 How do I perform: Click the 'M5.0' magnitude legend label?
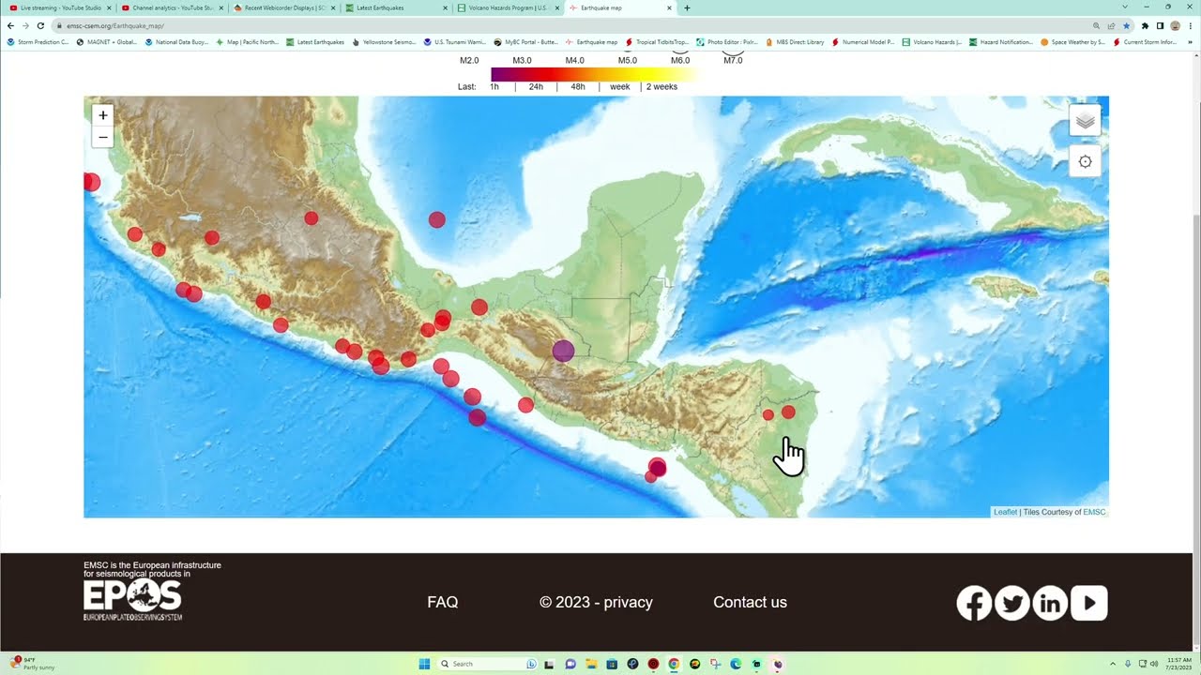pyautogui.click(x=628, y=60)
